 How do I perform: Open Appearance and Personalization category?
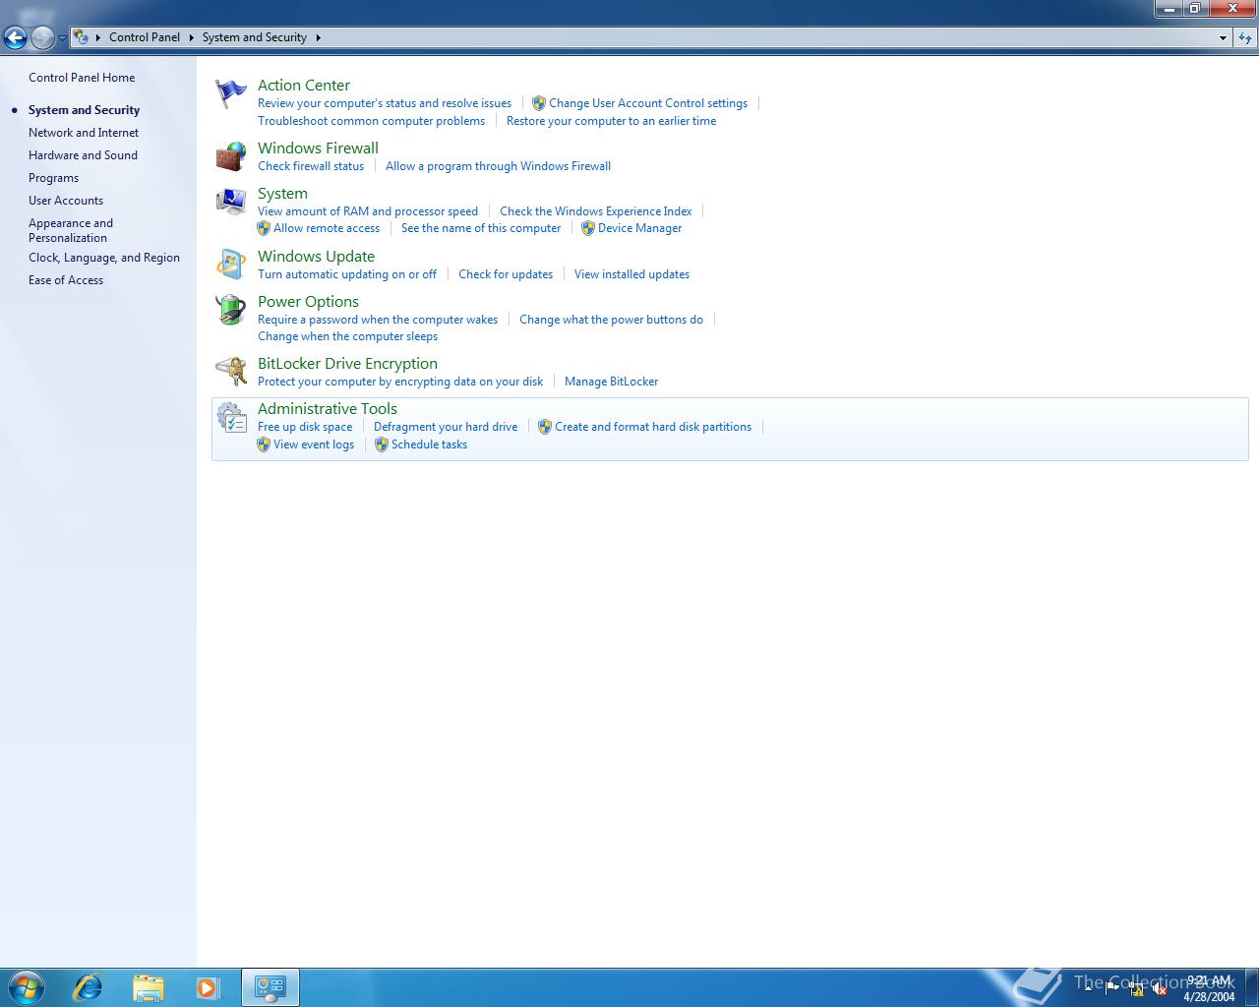[71, 230]
